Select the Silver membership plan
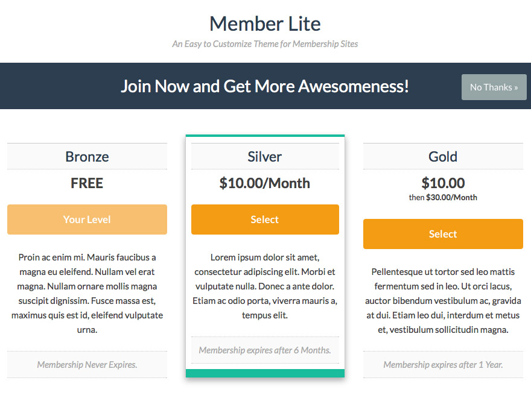Image resolution: width=531 pixels, height=398 pixels. (265, 220)
